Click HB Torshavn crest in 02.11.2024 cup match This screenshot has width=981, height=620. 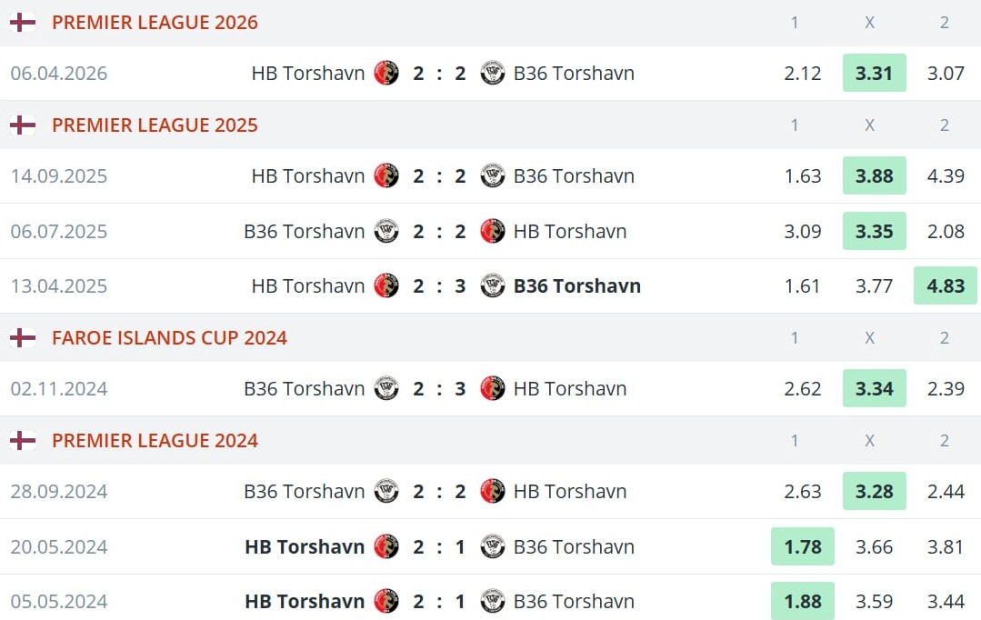[492, 388]
